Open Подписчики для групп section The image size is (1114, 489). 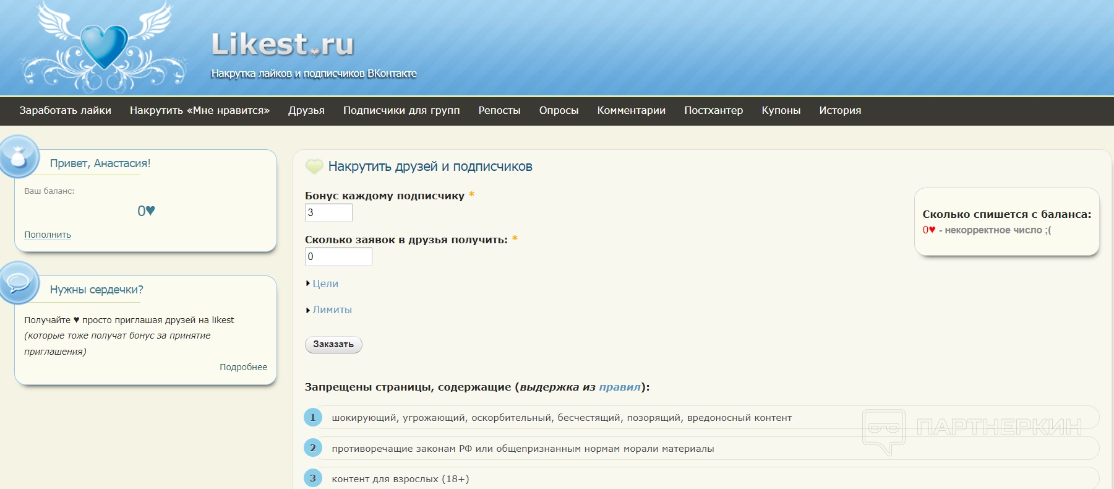[x=401, y=110]
